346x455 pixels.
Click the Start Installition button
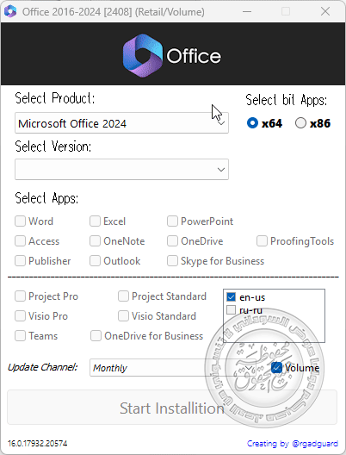click(x=172, y=408)
